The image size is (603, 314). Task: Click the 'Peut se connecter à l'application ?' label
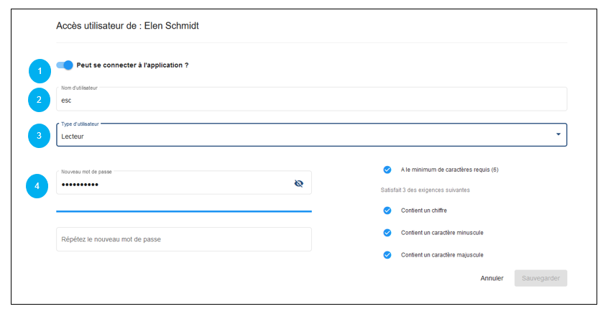132,65
